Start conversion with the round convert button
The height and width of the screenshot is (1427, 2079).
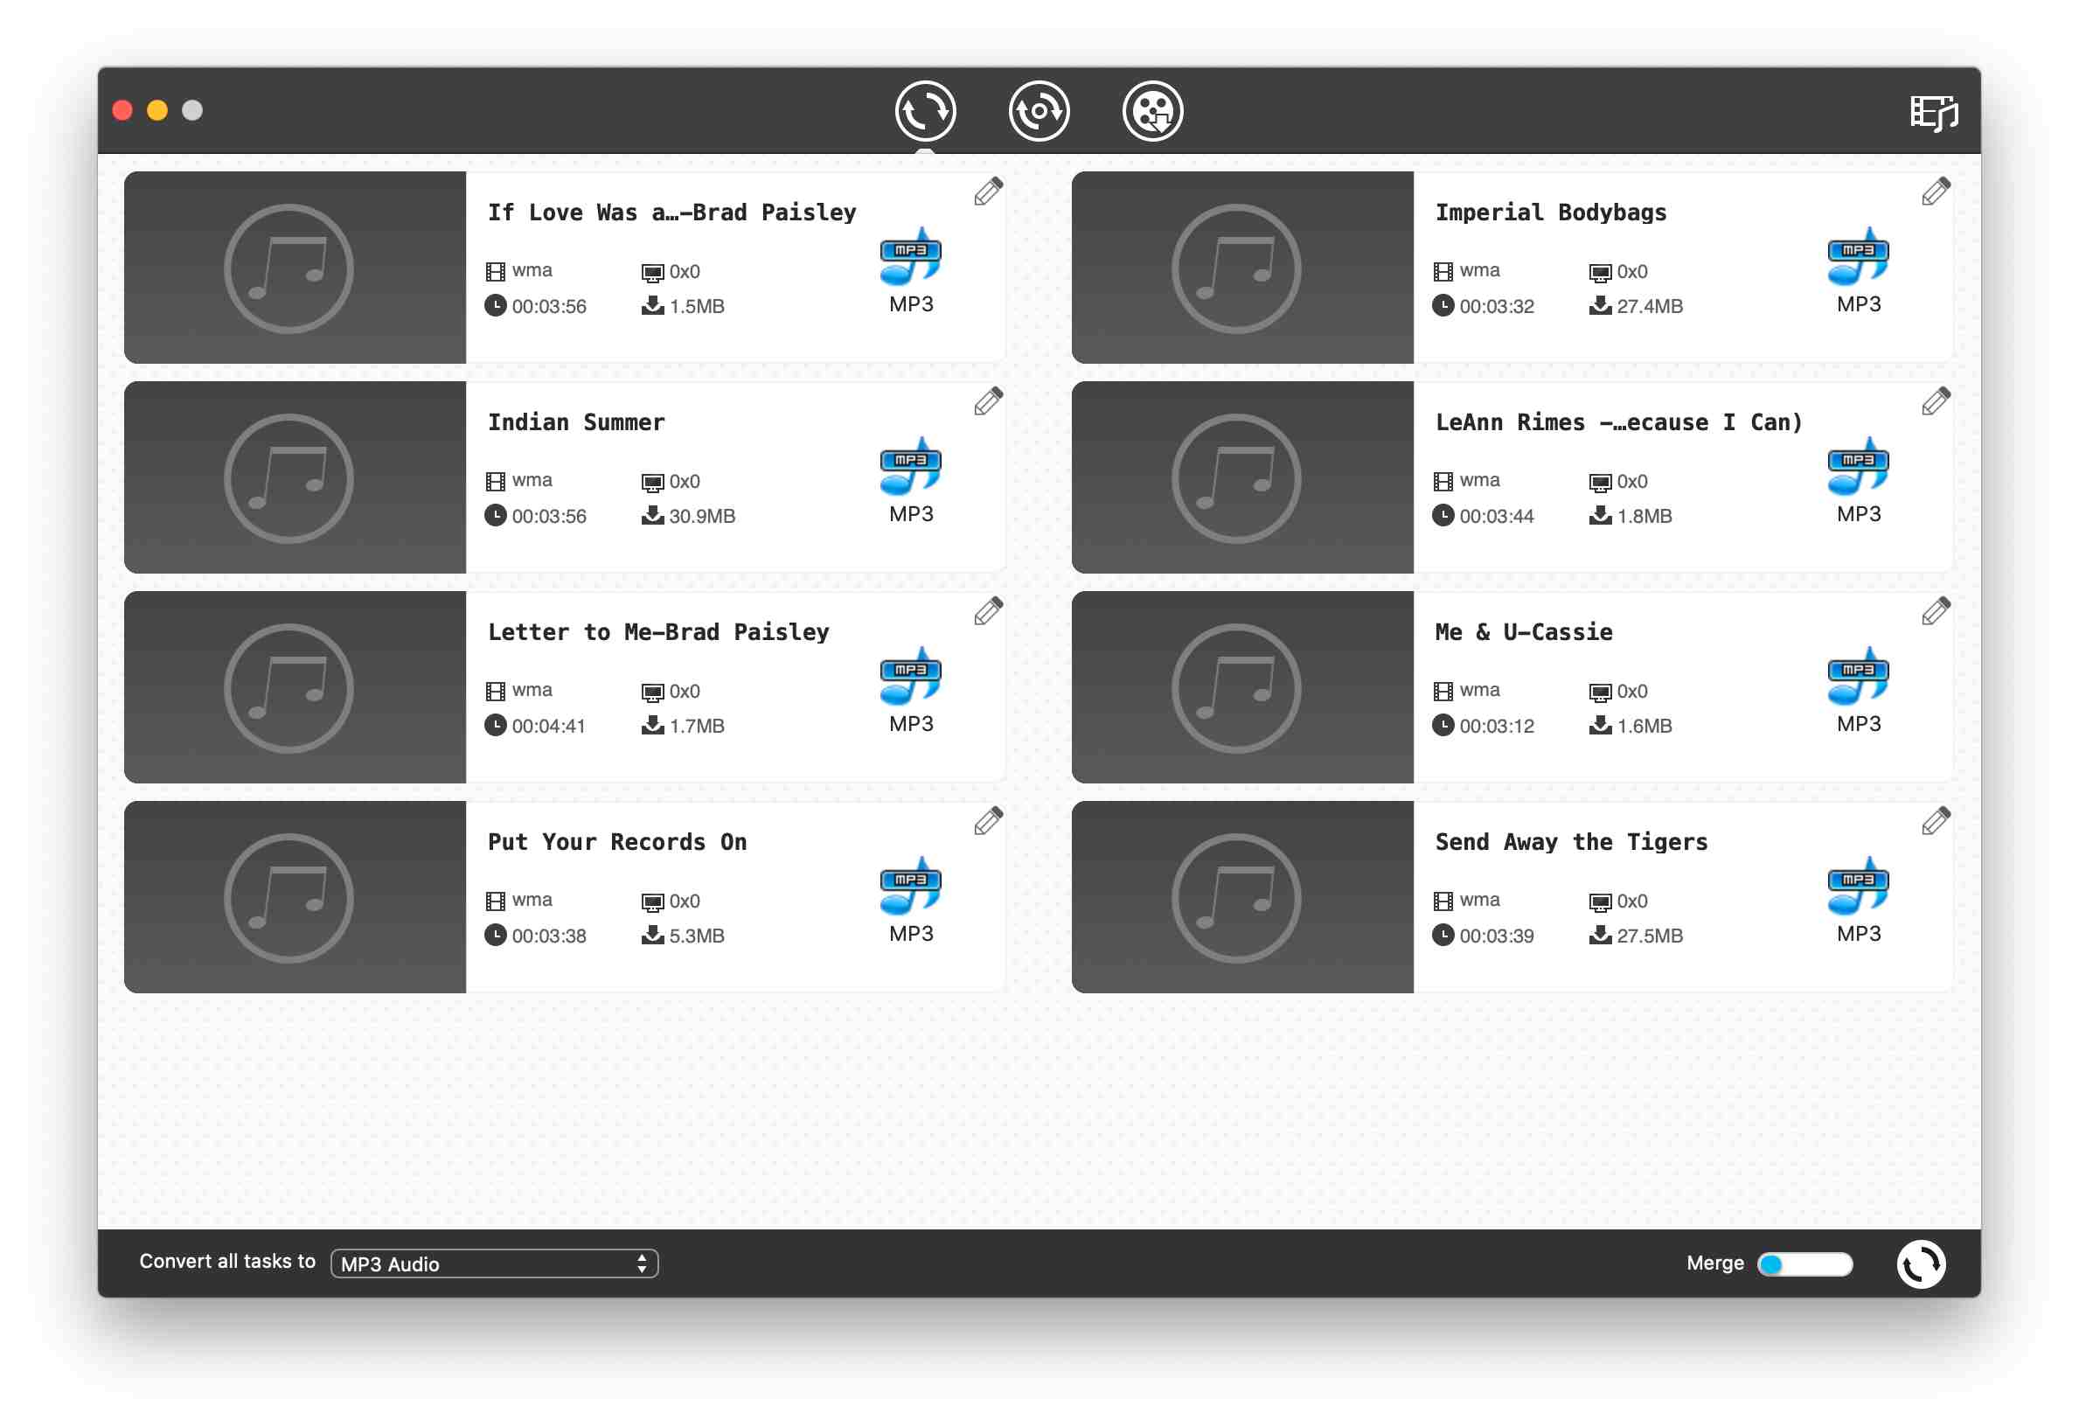[x=1921, y=1263]
